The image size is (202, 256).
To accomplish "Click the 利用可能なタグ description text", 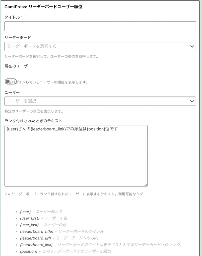I will click(x=74, y=194).
